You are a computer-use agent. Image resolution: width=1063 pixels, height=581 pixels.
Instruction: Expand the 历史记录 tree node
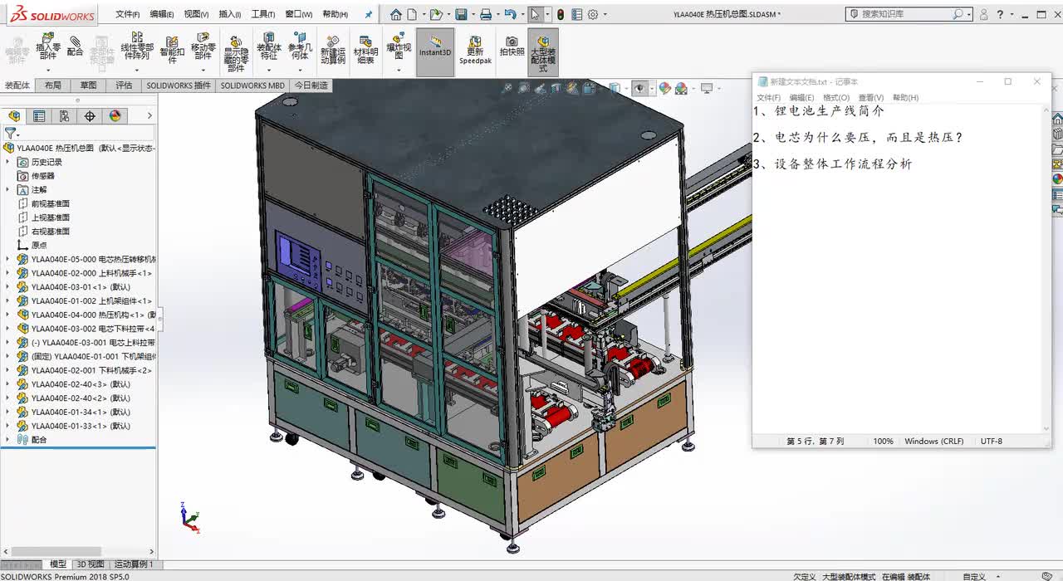pyautogui.click(x=7, y=162)
